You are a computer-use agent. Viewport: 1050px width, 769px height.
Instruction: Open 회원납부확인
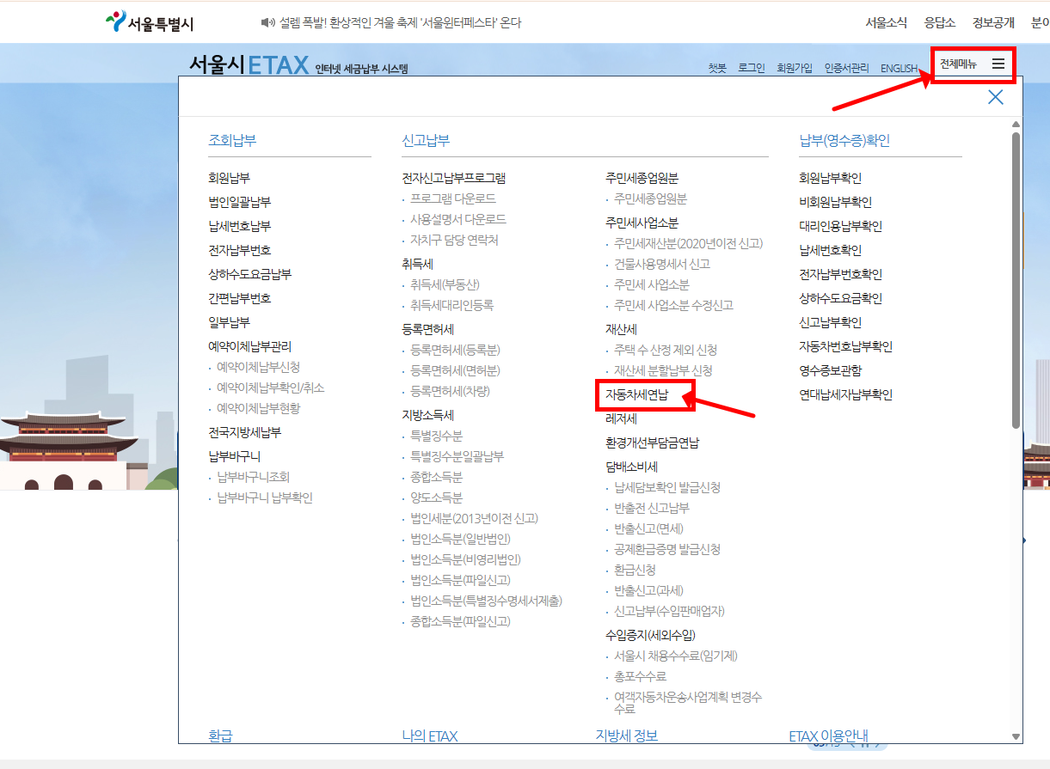[x=830, y=178]
